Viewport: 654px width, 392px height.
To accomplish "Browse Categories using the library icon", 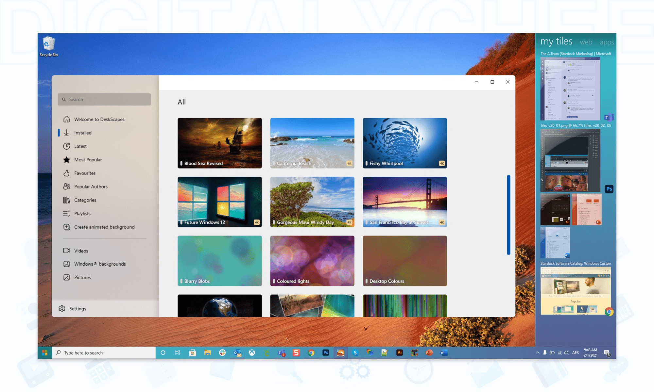I will pyautogui.click(x=66, y=200).
